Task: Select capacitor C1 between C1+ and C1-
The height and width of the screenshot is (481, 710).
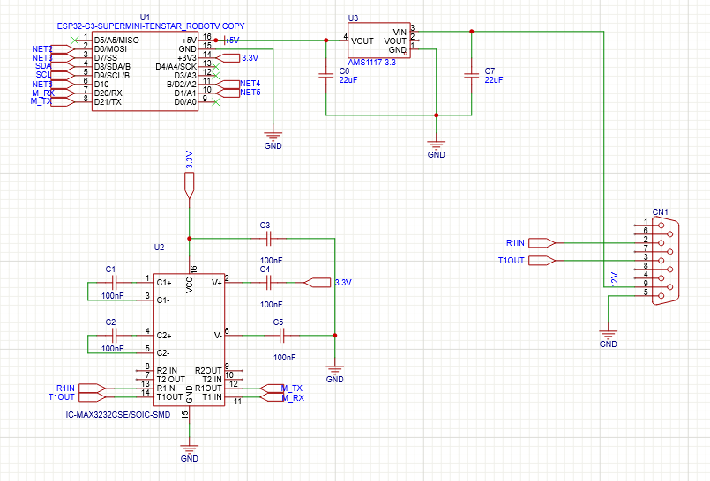Action: click(112, 282)
